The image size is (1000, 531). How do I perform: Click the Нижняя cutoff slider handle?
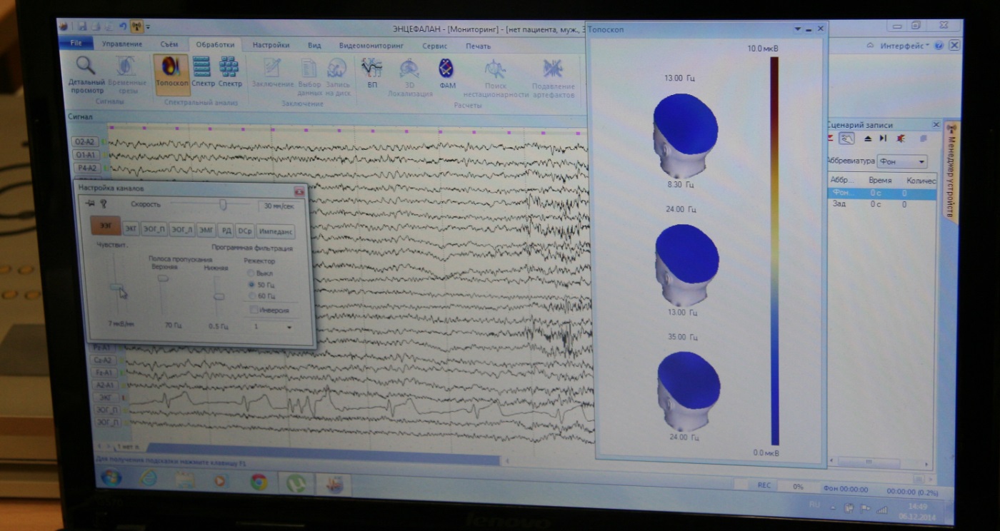[x=219, y=296]
